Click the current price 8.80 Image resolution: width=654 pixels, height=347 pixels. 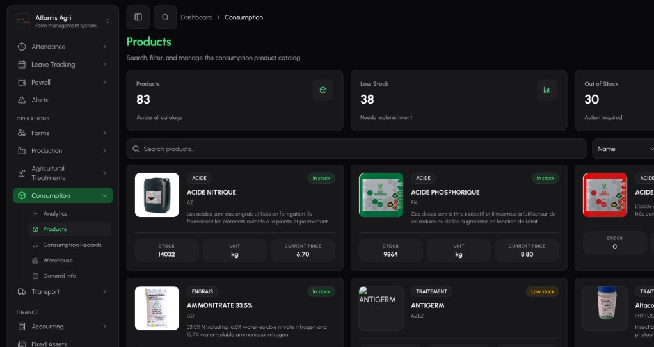pyautogui.click(x=527, y=254)
